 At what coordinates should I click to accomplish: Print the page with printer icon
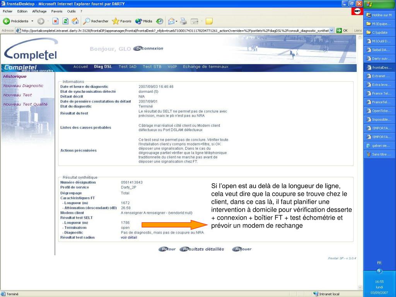(x=184, y=21)
